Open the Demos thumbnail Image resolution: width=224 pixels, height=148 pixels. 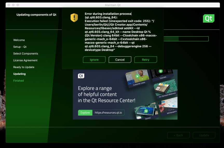(146, 111)
